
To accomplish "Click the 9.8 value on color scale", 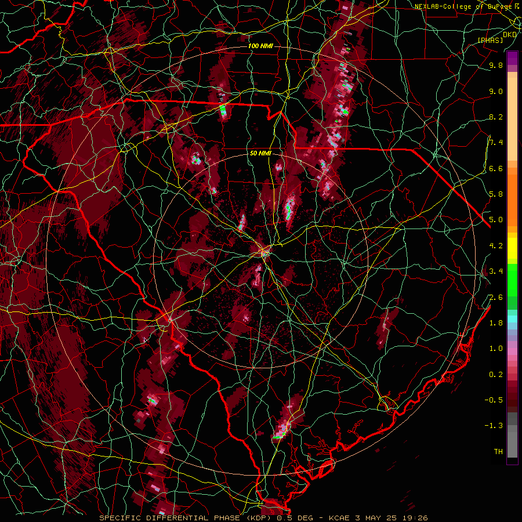I will [x=496, y=65].
